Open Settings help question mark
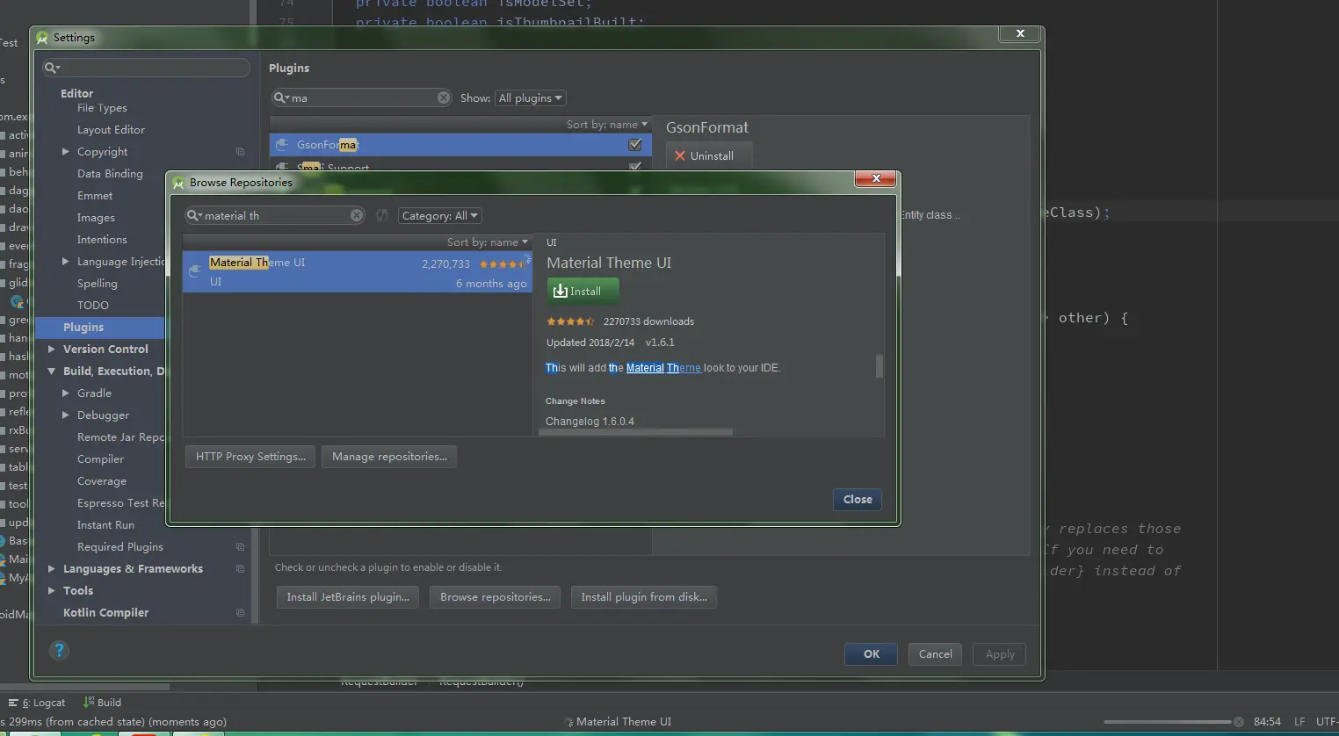The height and width of the screenshot is (736, 1339). (59, 650)
